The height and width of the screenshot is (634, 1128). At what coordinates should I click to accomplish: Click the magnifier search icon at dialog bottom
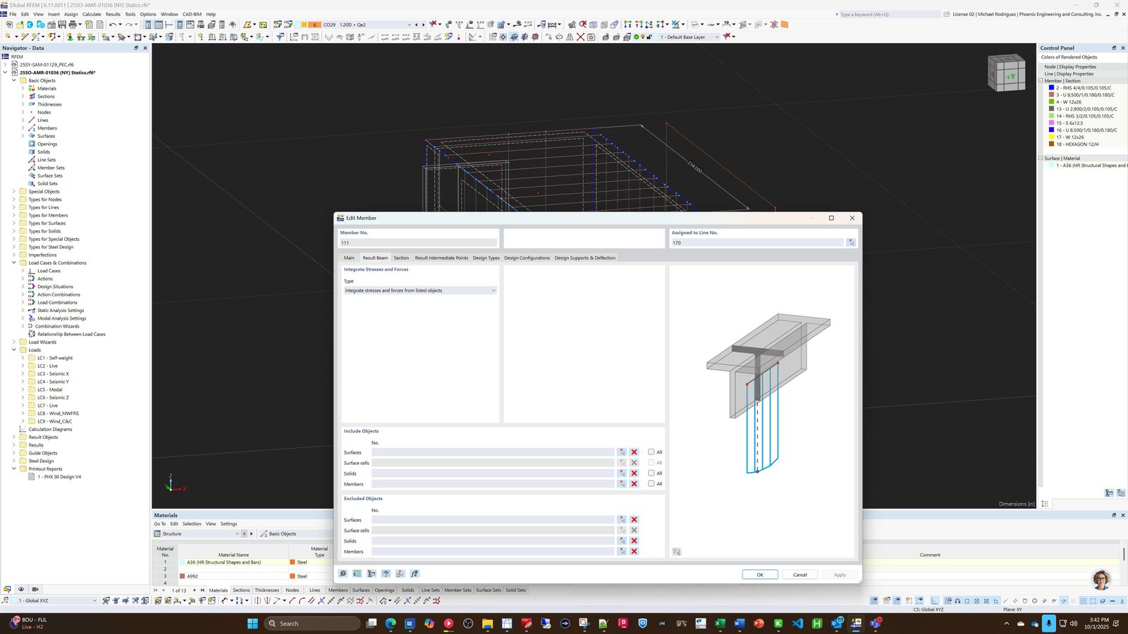point(343,573)
